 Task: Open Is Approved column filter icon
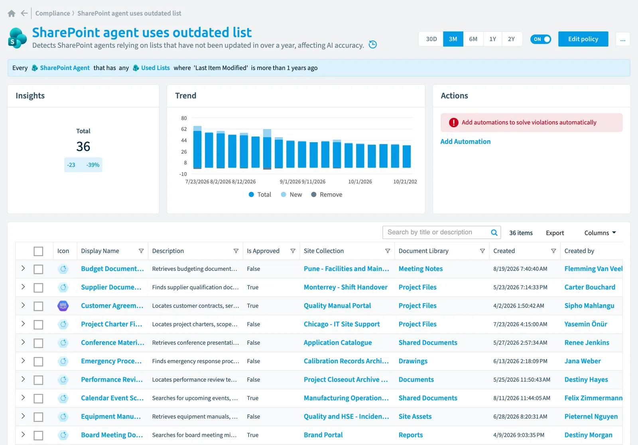click(293, 251)
